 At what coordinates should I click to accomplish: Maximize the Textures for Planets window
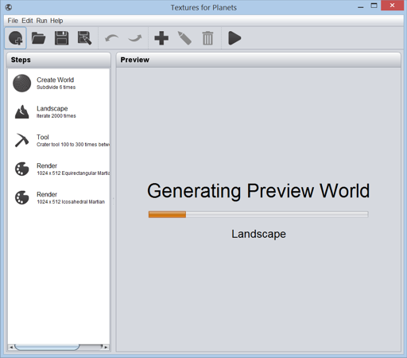pos(374,6)
